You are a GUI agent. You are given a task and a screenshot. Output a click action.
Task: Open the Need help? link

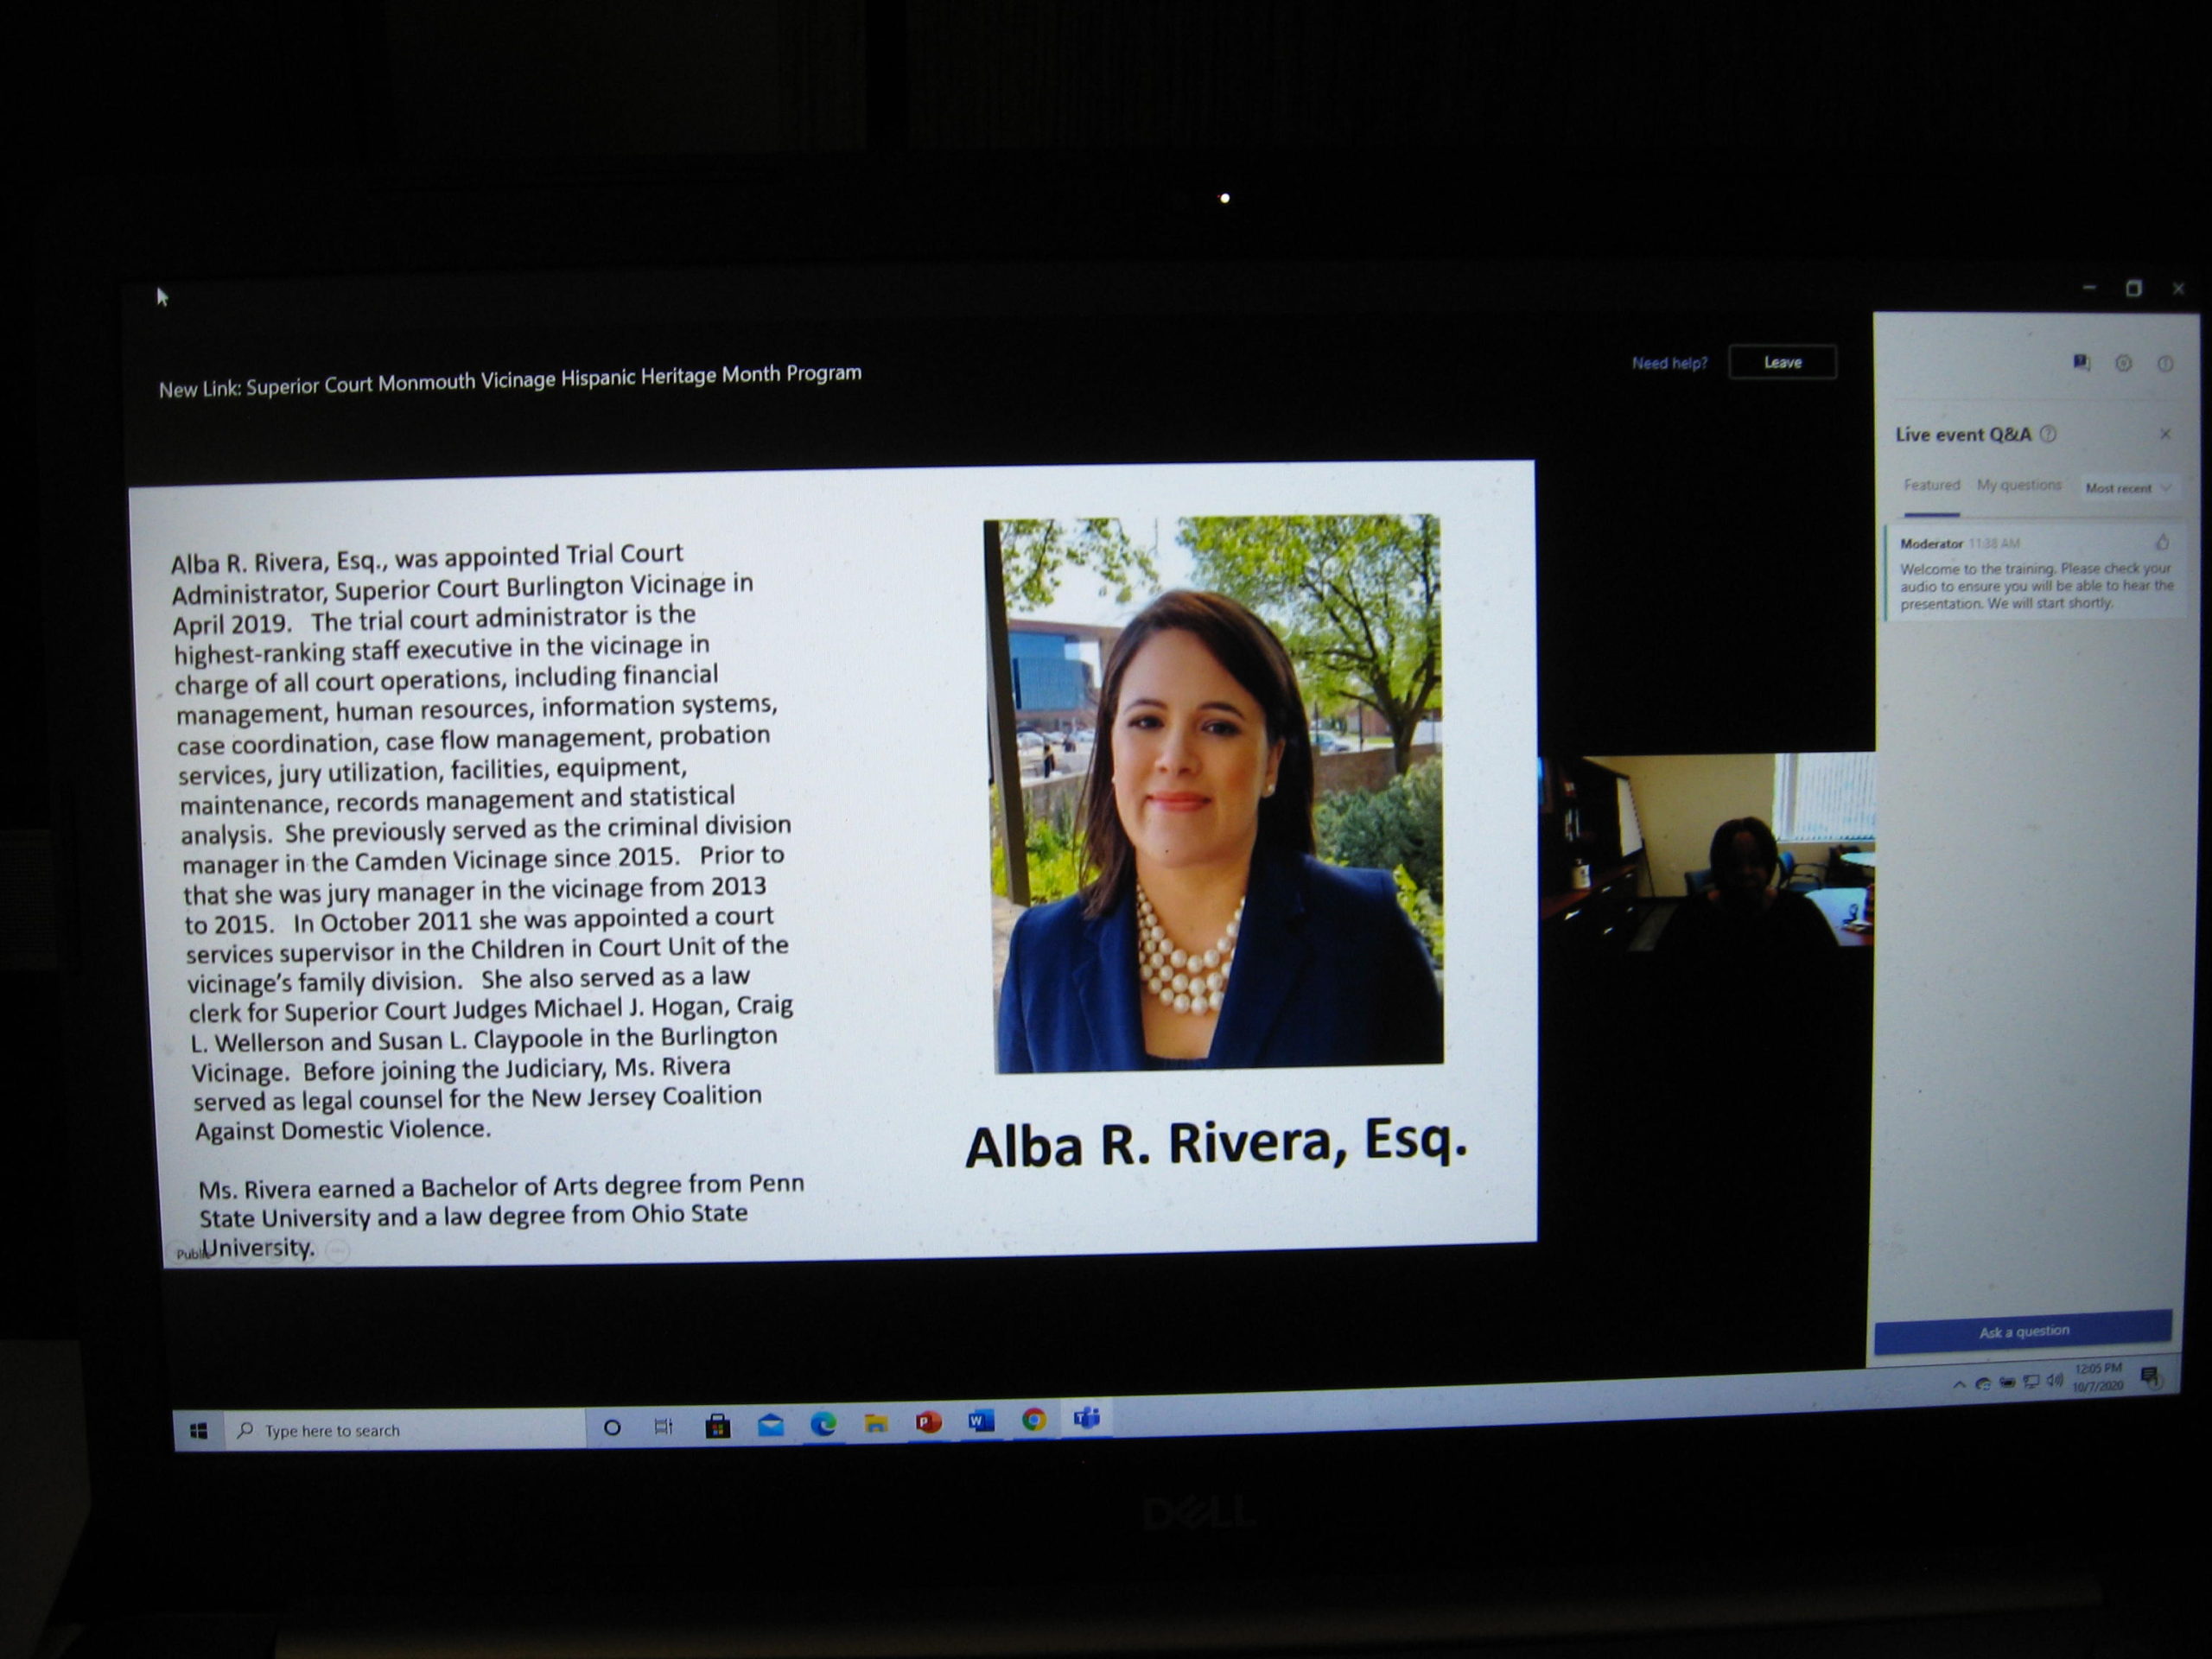[x=1669, y=363]
